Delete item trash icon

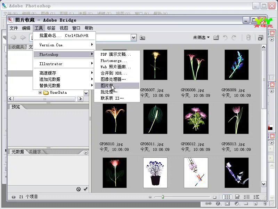248,38
